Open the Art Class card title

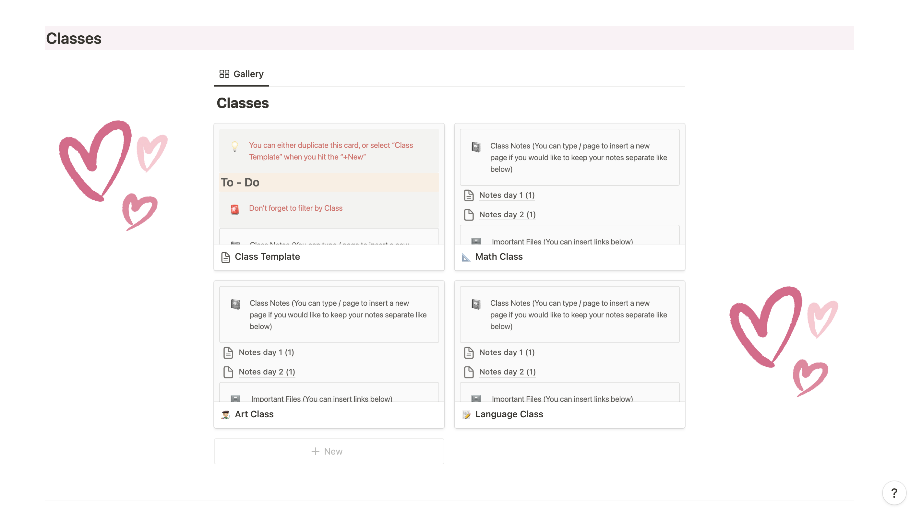[x=254, y=414]
